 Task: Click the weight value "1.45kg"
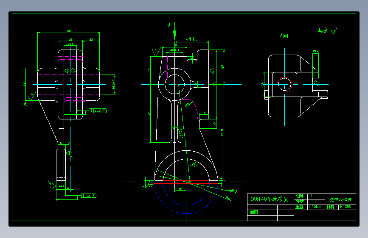pos(315,207)
